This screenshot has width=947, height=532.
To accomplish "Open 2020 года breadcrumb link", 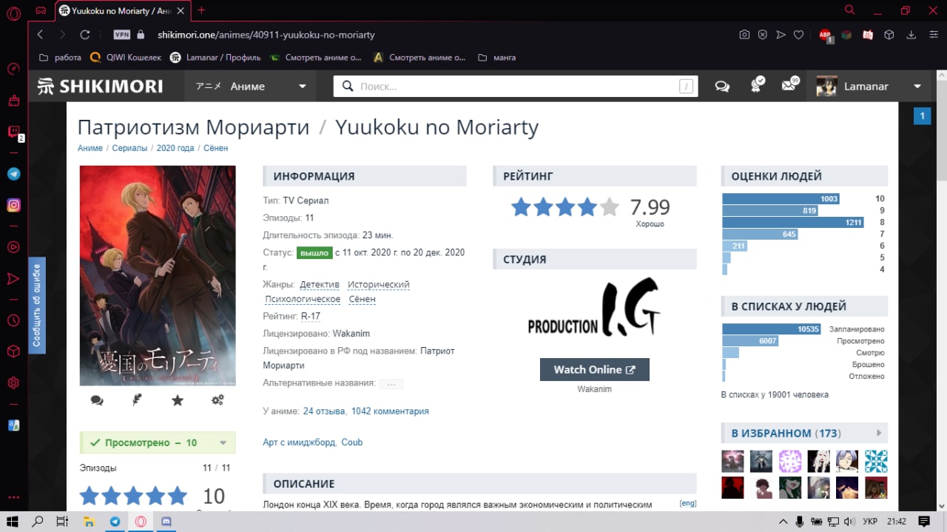I will pyautogui.click(x=175, y=148).
